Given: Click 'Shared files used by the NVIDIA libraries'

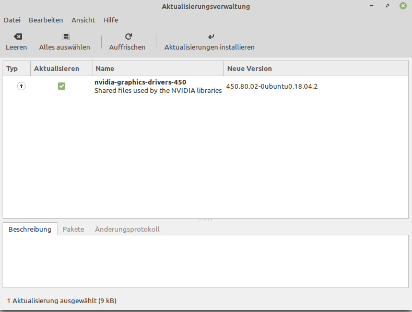Looking at the screenshot, I should pos(158,91).
